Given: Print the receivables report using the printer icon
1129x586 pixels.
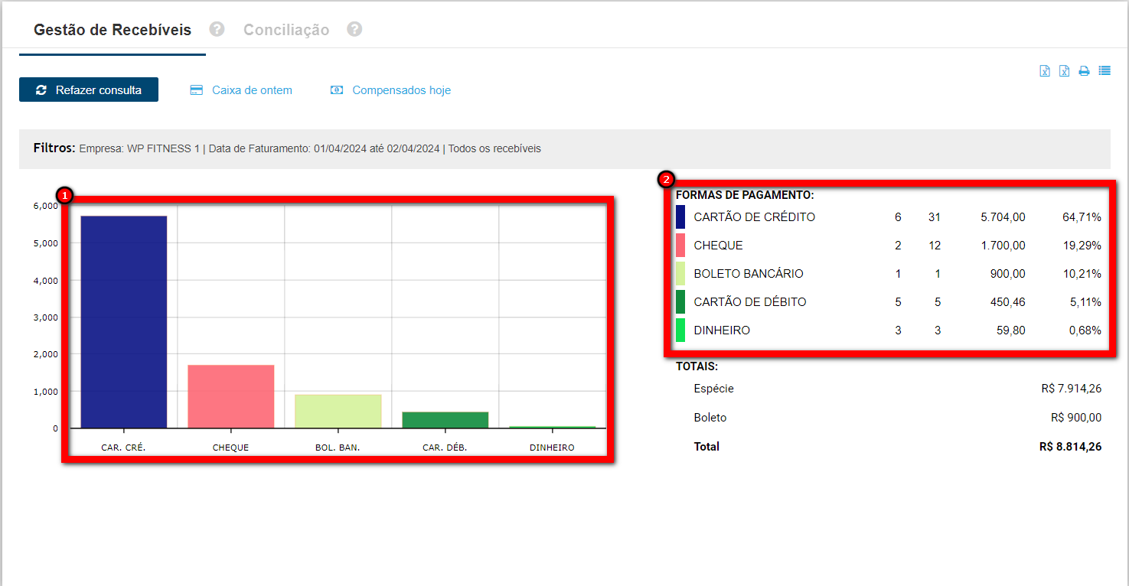Looking at the screenshot, I should coord(1084,71).
